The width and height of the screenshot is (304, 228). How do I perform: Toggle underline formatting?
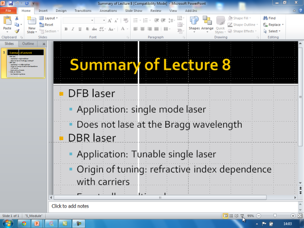pos(80,29)
